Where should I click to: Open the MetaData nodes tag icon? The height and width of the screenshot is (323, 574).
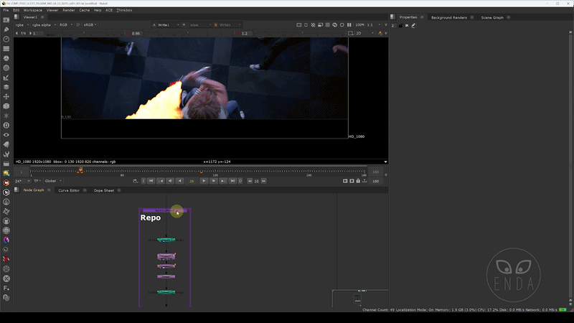point(6,144)
